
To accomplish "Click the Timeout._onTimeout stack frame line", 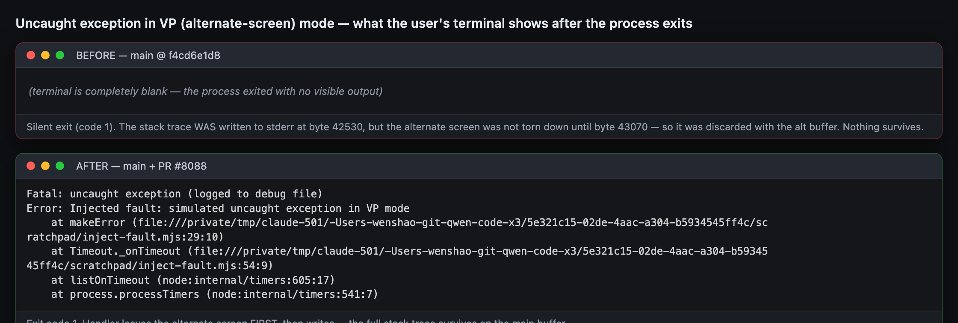I will [397, 258].
